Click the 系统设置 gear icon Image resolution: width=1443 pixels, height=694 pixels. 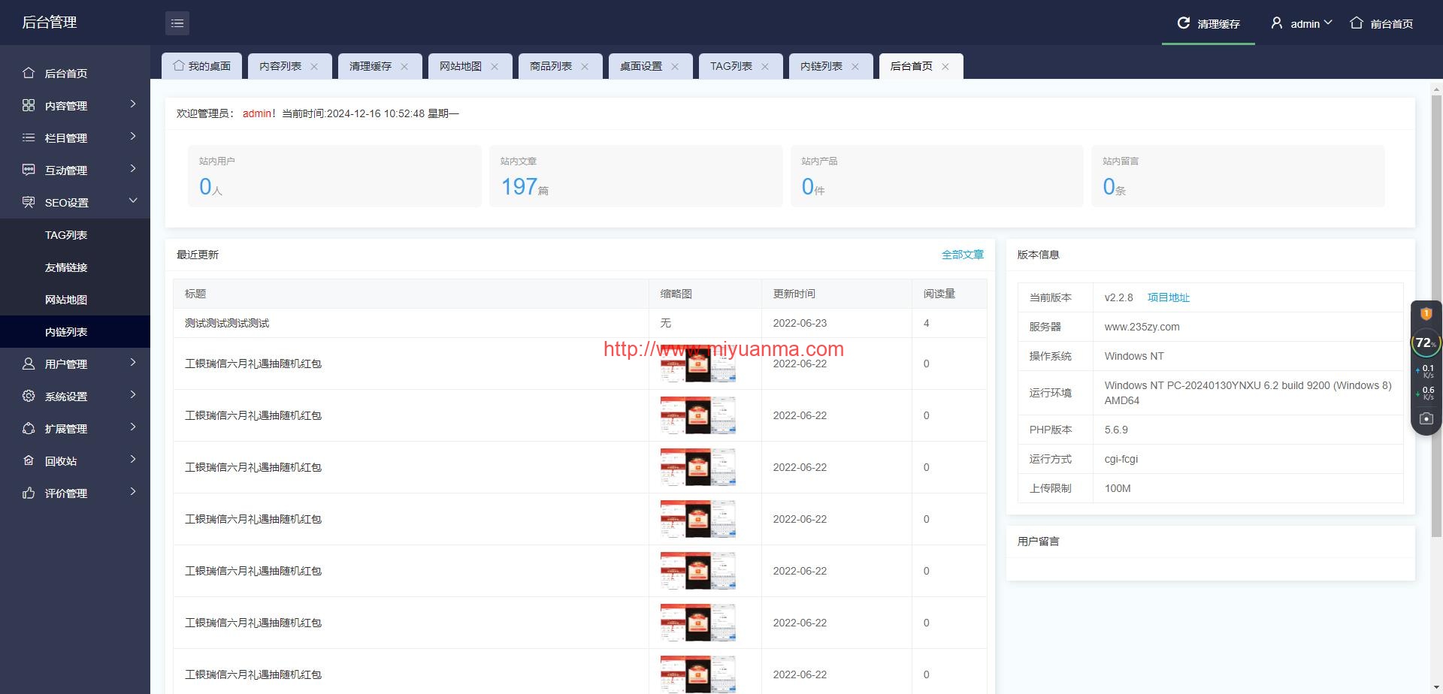(x=29, y=396)
